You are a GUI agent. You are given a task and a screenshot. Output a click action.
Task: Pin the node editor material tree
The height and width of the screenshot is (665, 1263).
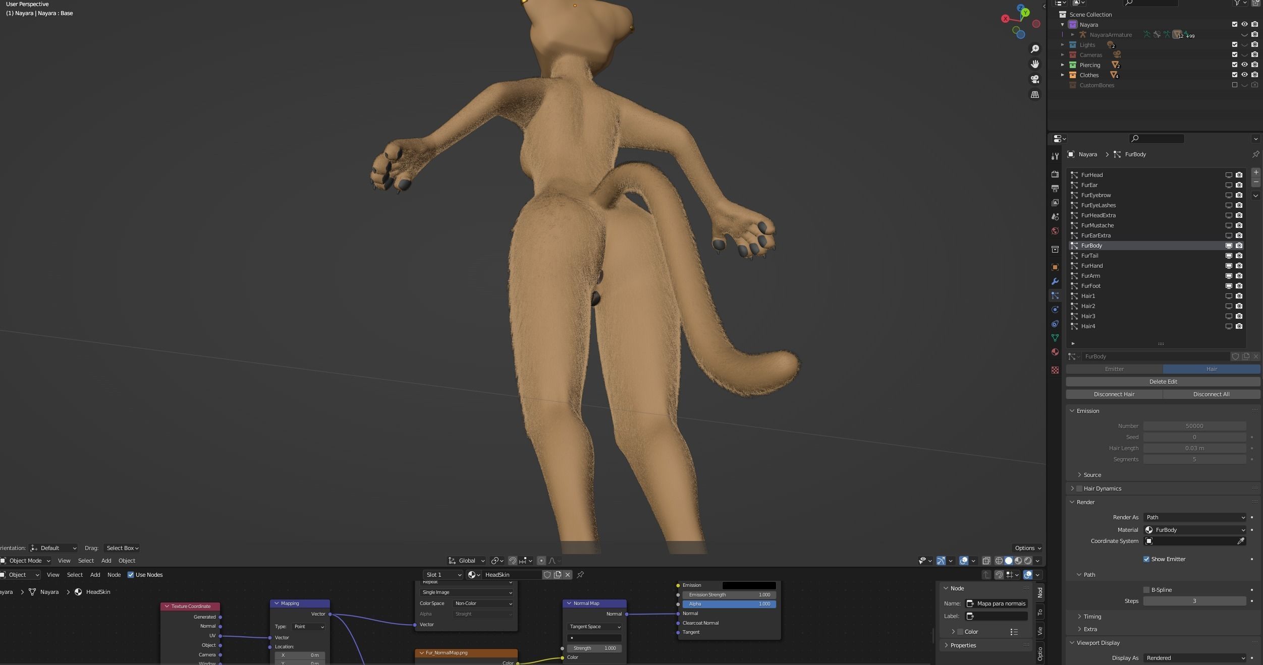(x=580, y=575)
